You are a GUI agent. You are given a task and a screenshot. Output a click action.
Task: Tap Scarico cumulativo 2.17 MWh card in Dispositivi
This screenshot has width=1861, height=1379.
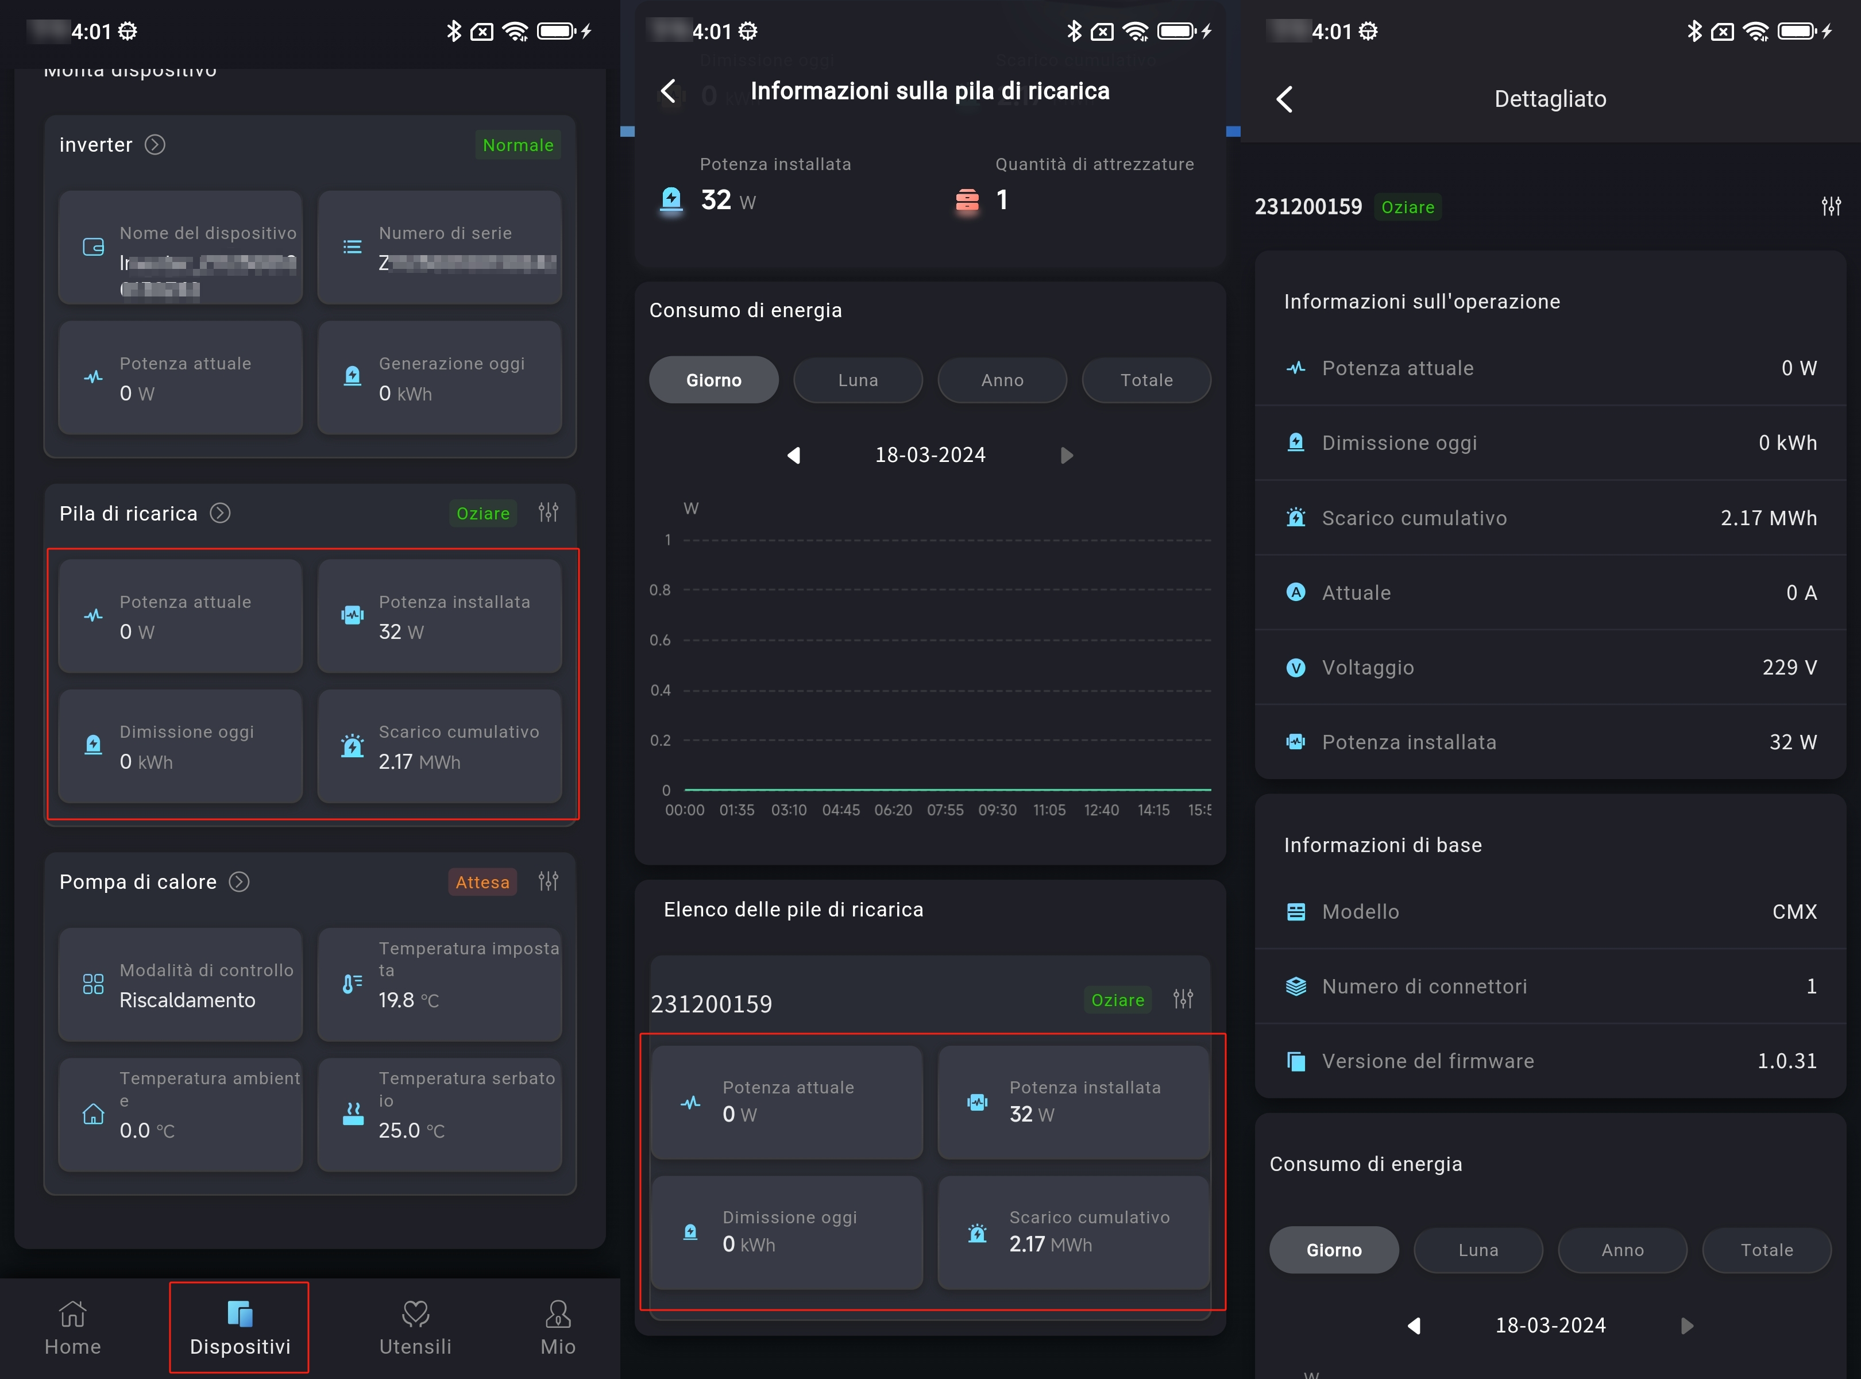point(439,746)
